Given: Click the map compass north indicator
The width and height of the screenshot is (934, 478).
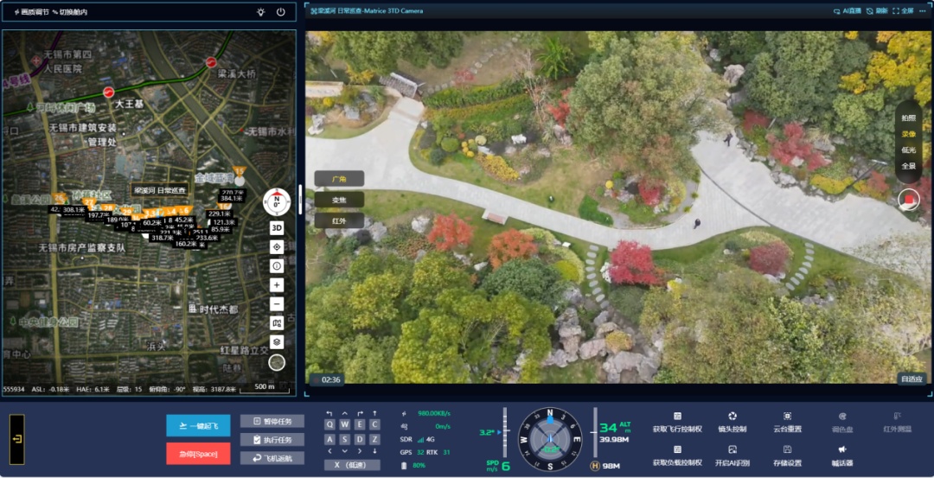Looking at the screenshot, I should (x=277, y=201).
